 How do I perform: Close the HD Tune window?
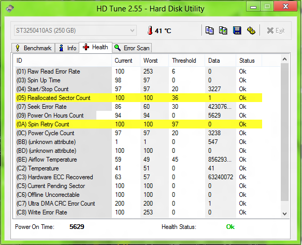pyautogui.click(x=285, y=7)
